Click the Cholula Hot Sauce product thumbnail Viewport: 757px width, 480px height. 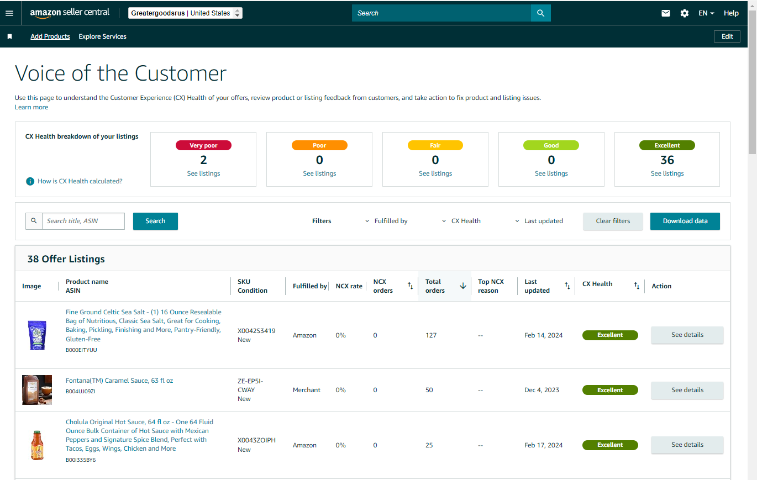point(37,445)
